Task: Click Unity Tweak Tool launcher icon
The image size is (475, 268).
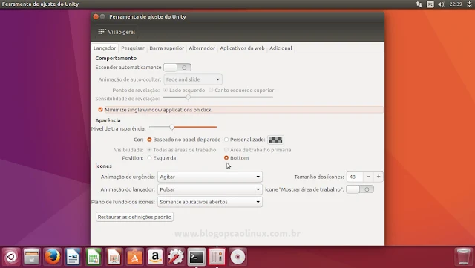Action: pyautogui.click(x=217, y=257)
